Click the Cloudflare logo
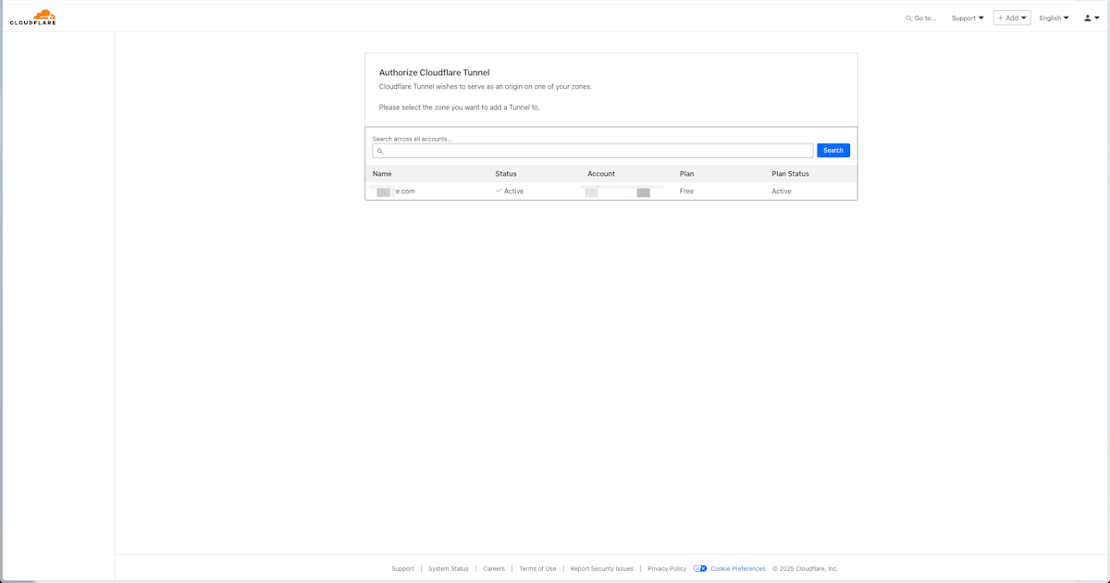This screenshot has width=1110, height=583. pyautogui.click(x=33, y=17)
